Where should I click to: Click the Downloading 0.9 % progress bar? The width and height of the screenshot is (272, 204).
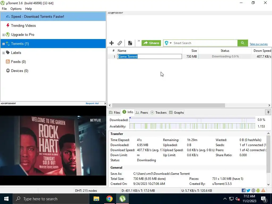(x=225, y=56)
